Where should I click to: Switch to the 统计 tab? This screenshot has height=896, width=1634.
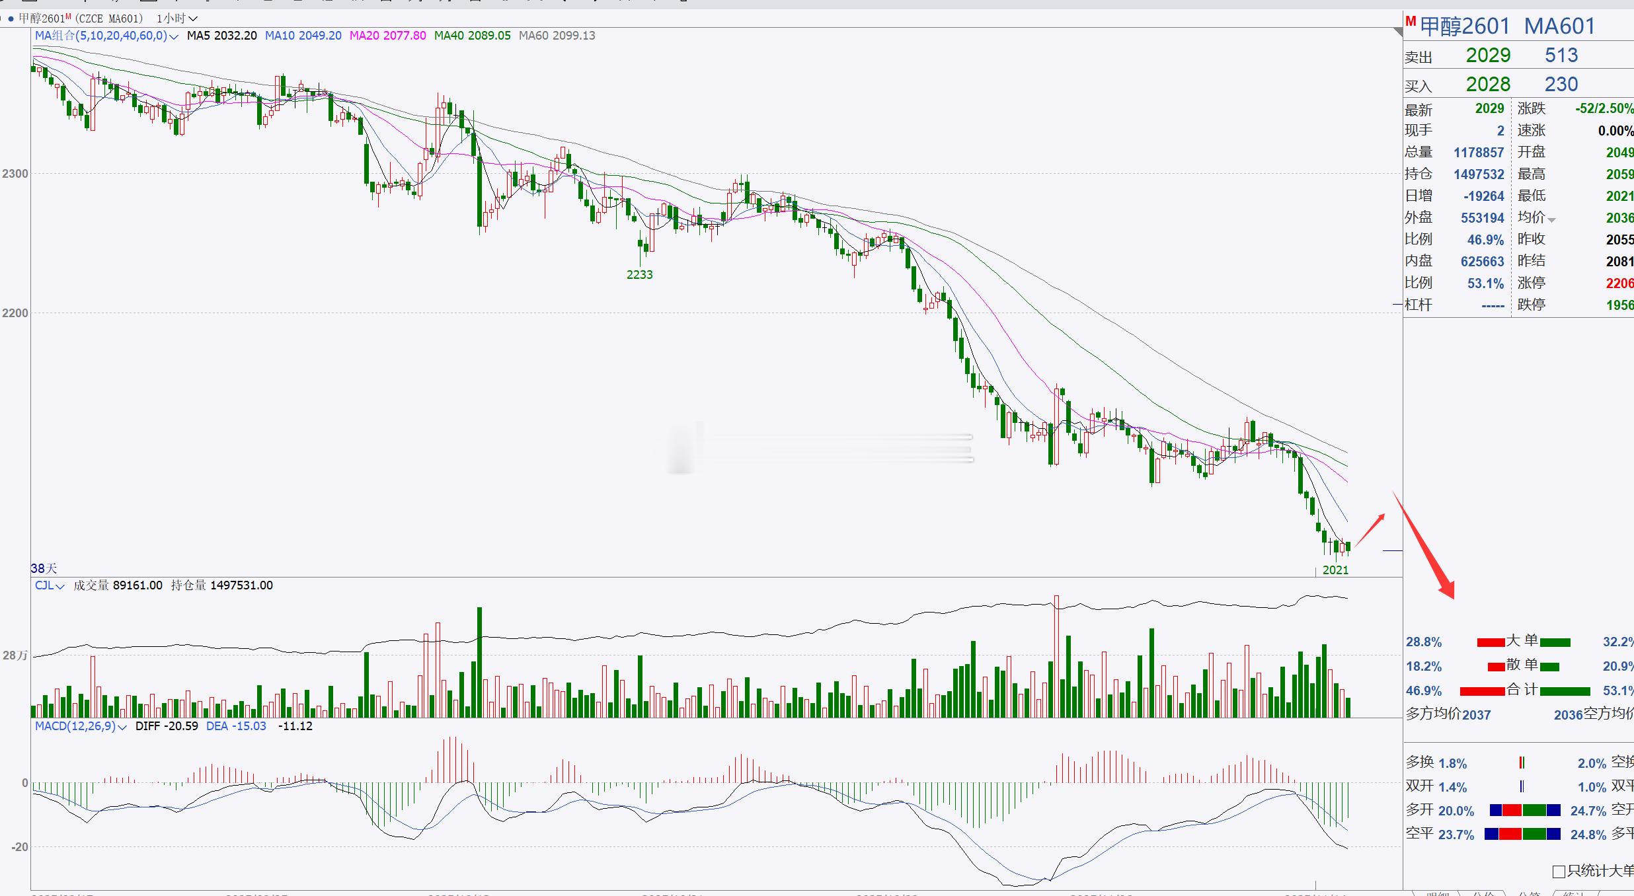(x=1573, y=893)
